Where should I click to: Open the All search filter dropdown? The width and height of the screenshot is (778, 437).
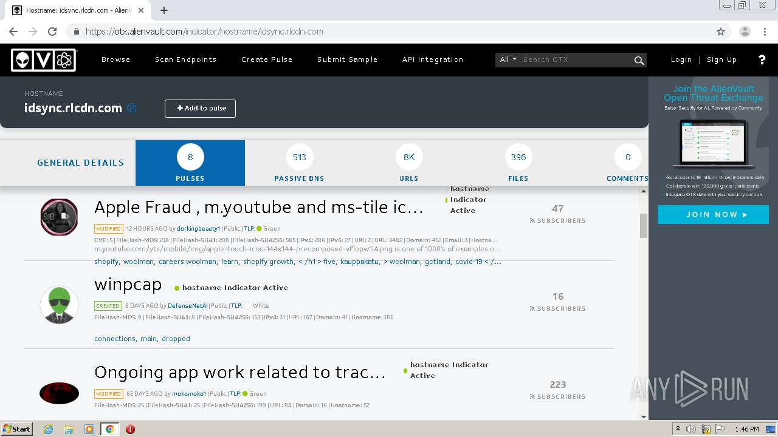coord(508,59)
